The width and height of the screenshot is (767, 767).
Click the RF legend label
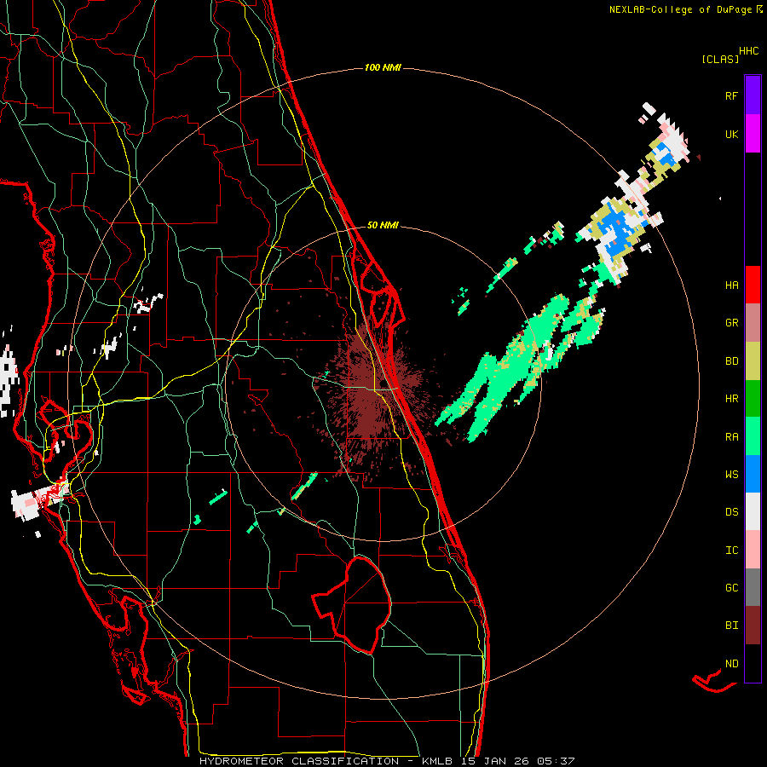731,95
